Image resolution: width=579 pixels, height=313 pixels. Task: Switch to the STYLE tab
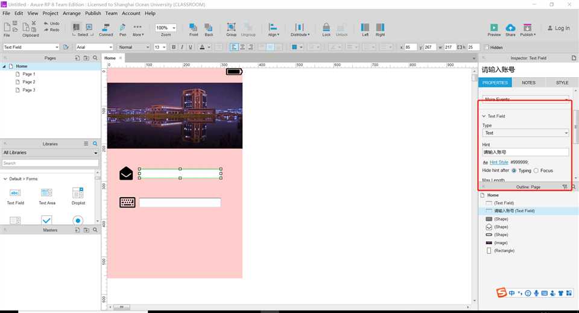pos(562,83)
